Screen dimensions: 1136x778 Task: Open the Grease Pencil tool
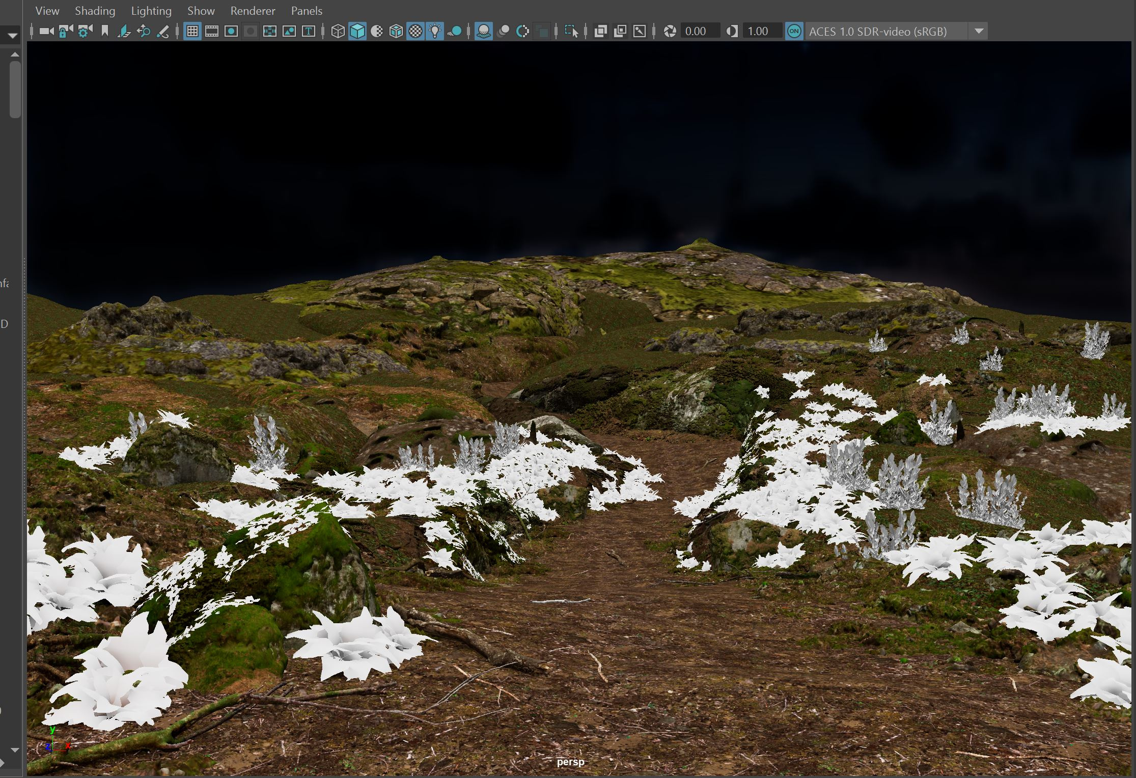click(163, 32)
